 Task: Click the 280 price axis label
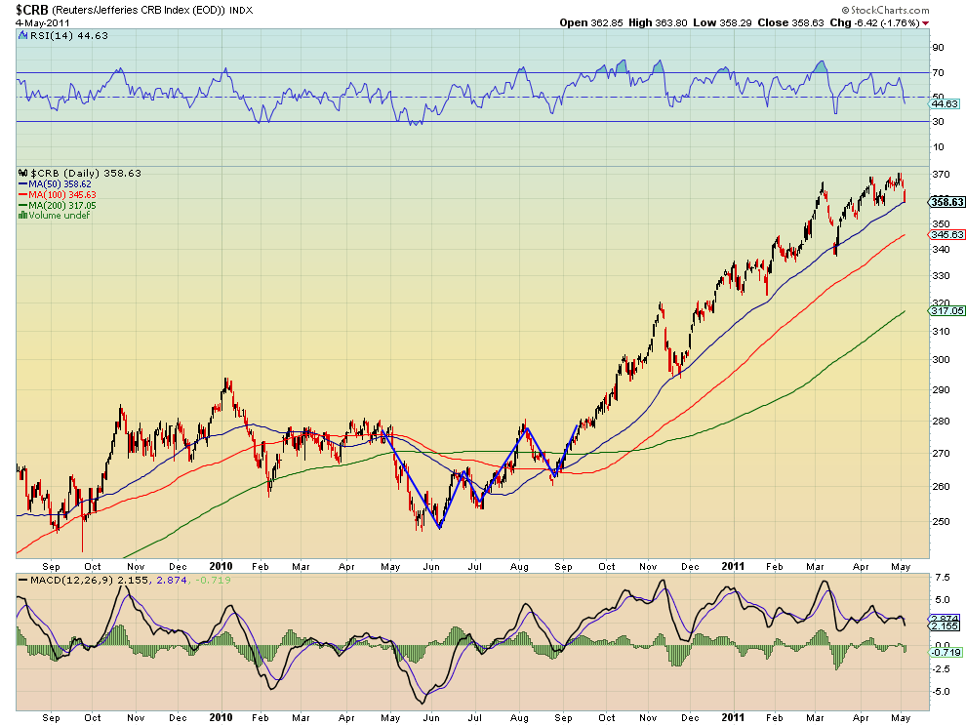coord(941,421)
